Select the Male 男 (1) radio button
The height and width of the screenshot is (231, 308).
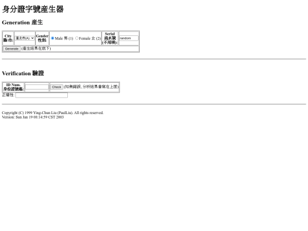tap(52, 38)
